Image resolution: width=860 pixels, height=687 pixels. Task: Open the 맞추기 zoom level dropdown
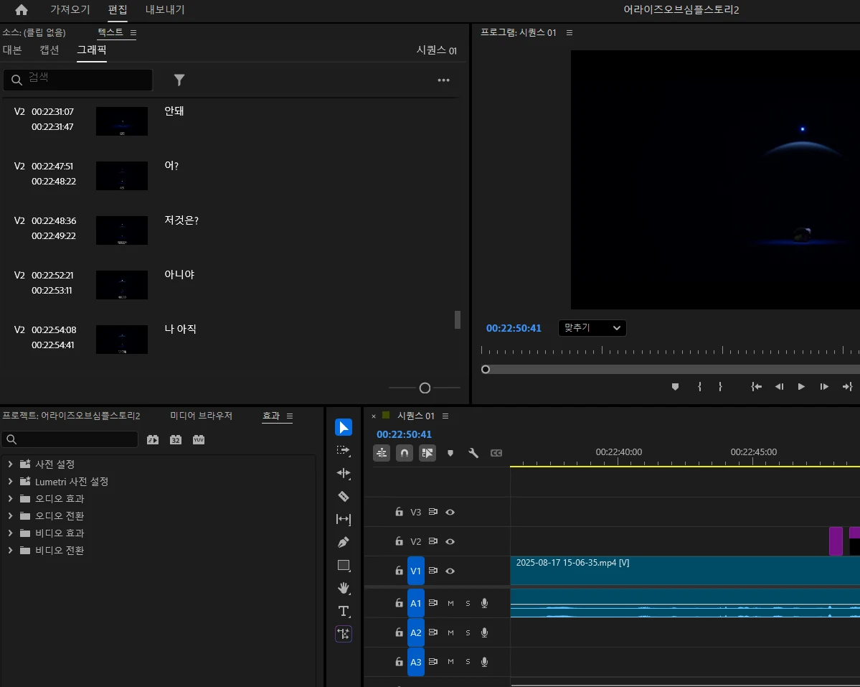(x=592, y=328)
